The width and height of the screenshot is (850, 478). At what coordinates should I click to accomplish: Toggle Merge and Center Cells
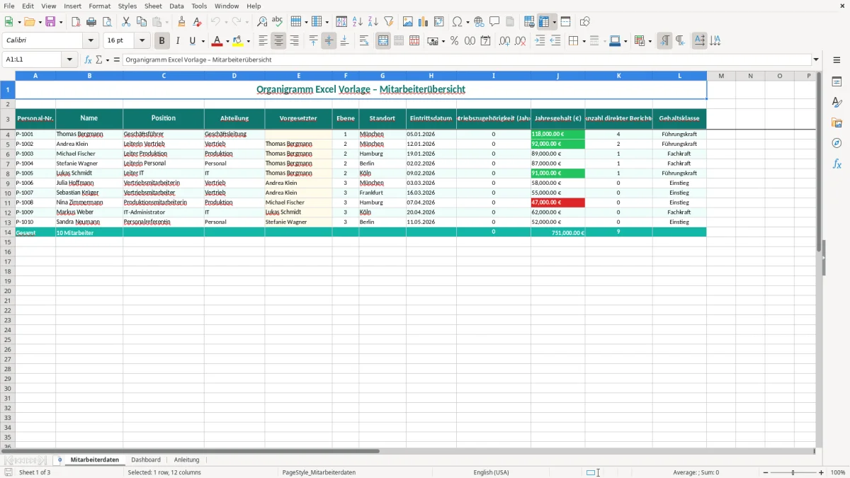pos(383,41)
